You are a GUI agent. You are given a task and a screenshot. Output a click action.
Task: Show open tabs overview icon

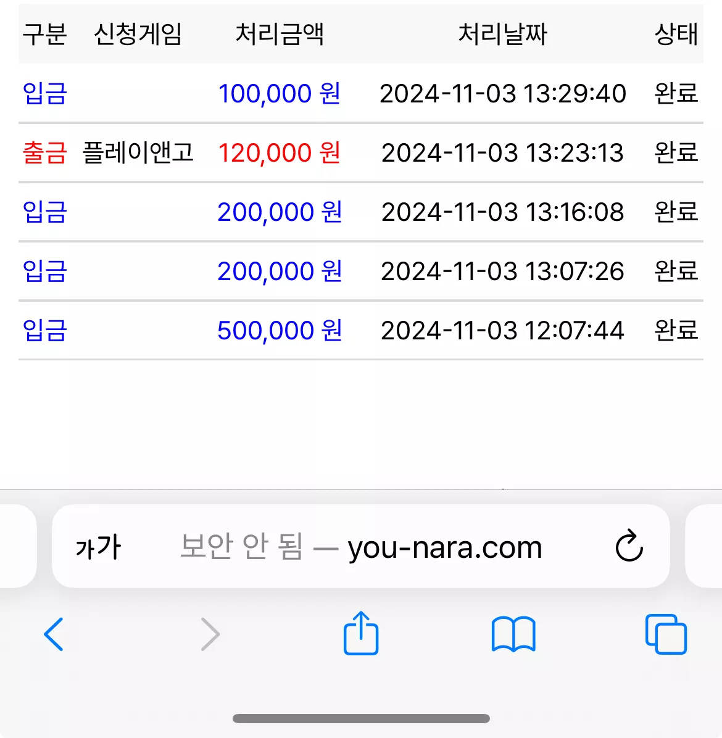click(666, 634)
